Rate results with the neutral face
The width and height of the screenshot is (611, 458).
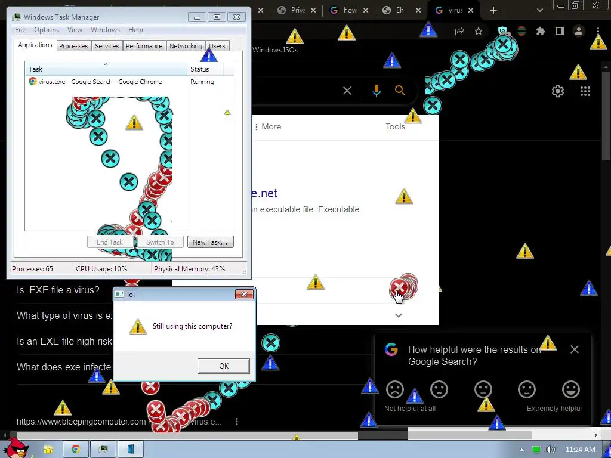click(x=483, y=389)
